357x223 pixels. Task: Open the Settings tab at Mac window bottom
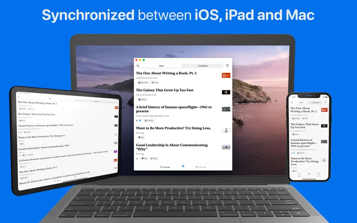coord(201,167)
